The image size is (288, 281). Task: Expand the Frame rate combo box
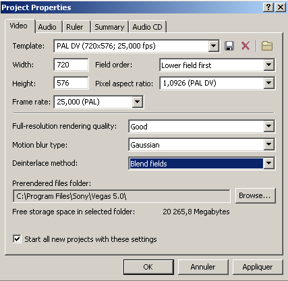click(138, 102)
